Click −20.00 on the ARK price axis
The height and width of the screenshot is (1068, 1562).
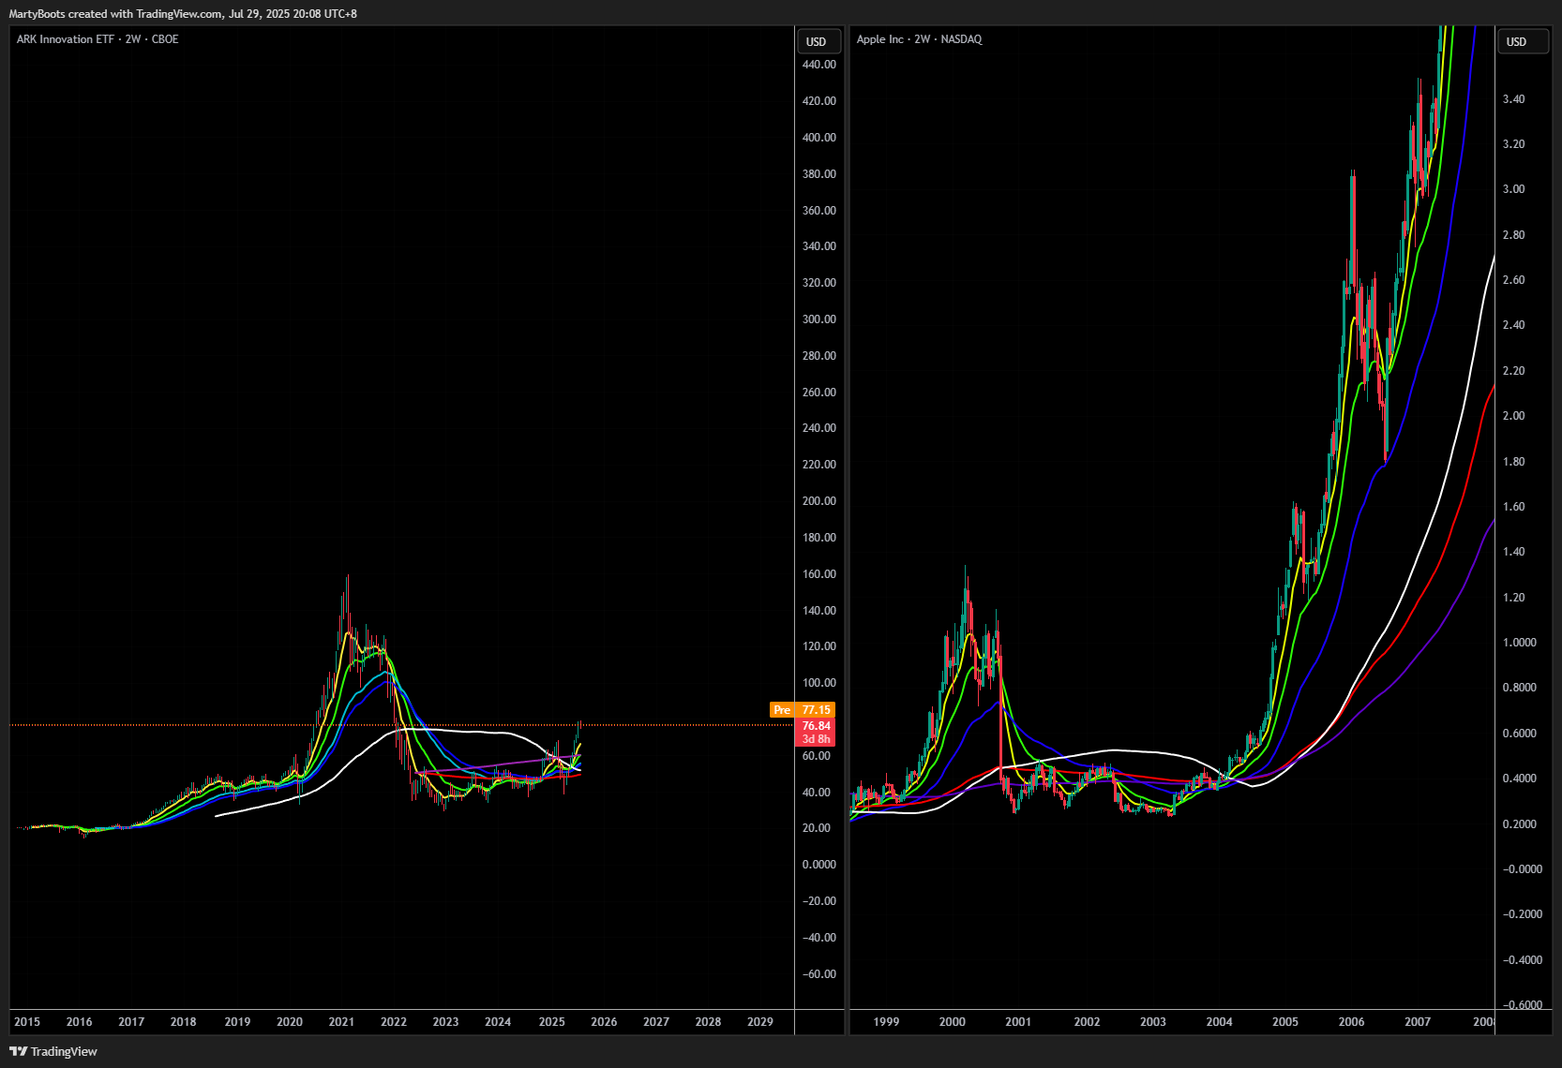(x=819, y=901)
